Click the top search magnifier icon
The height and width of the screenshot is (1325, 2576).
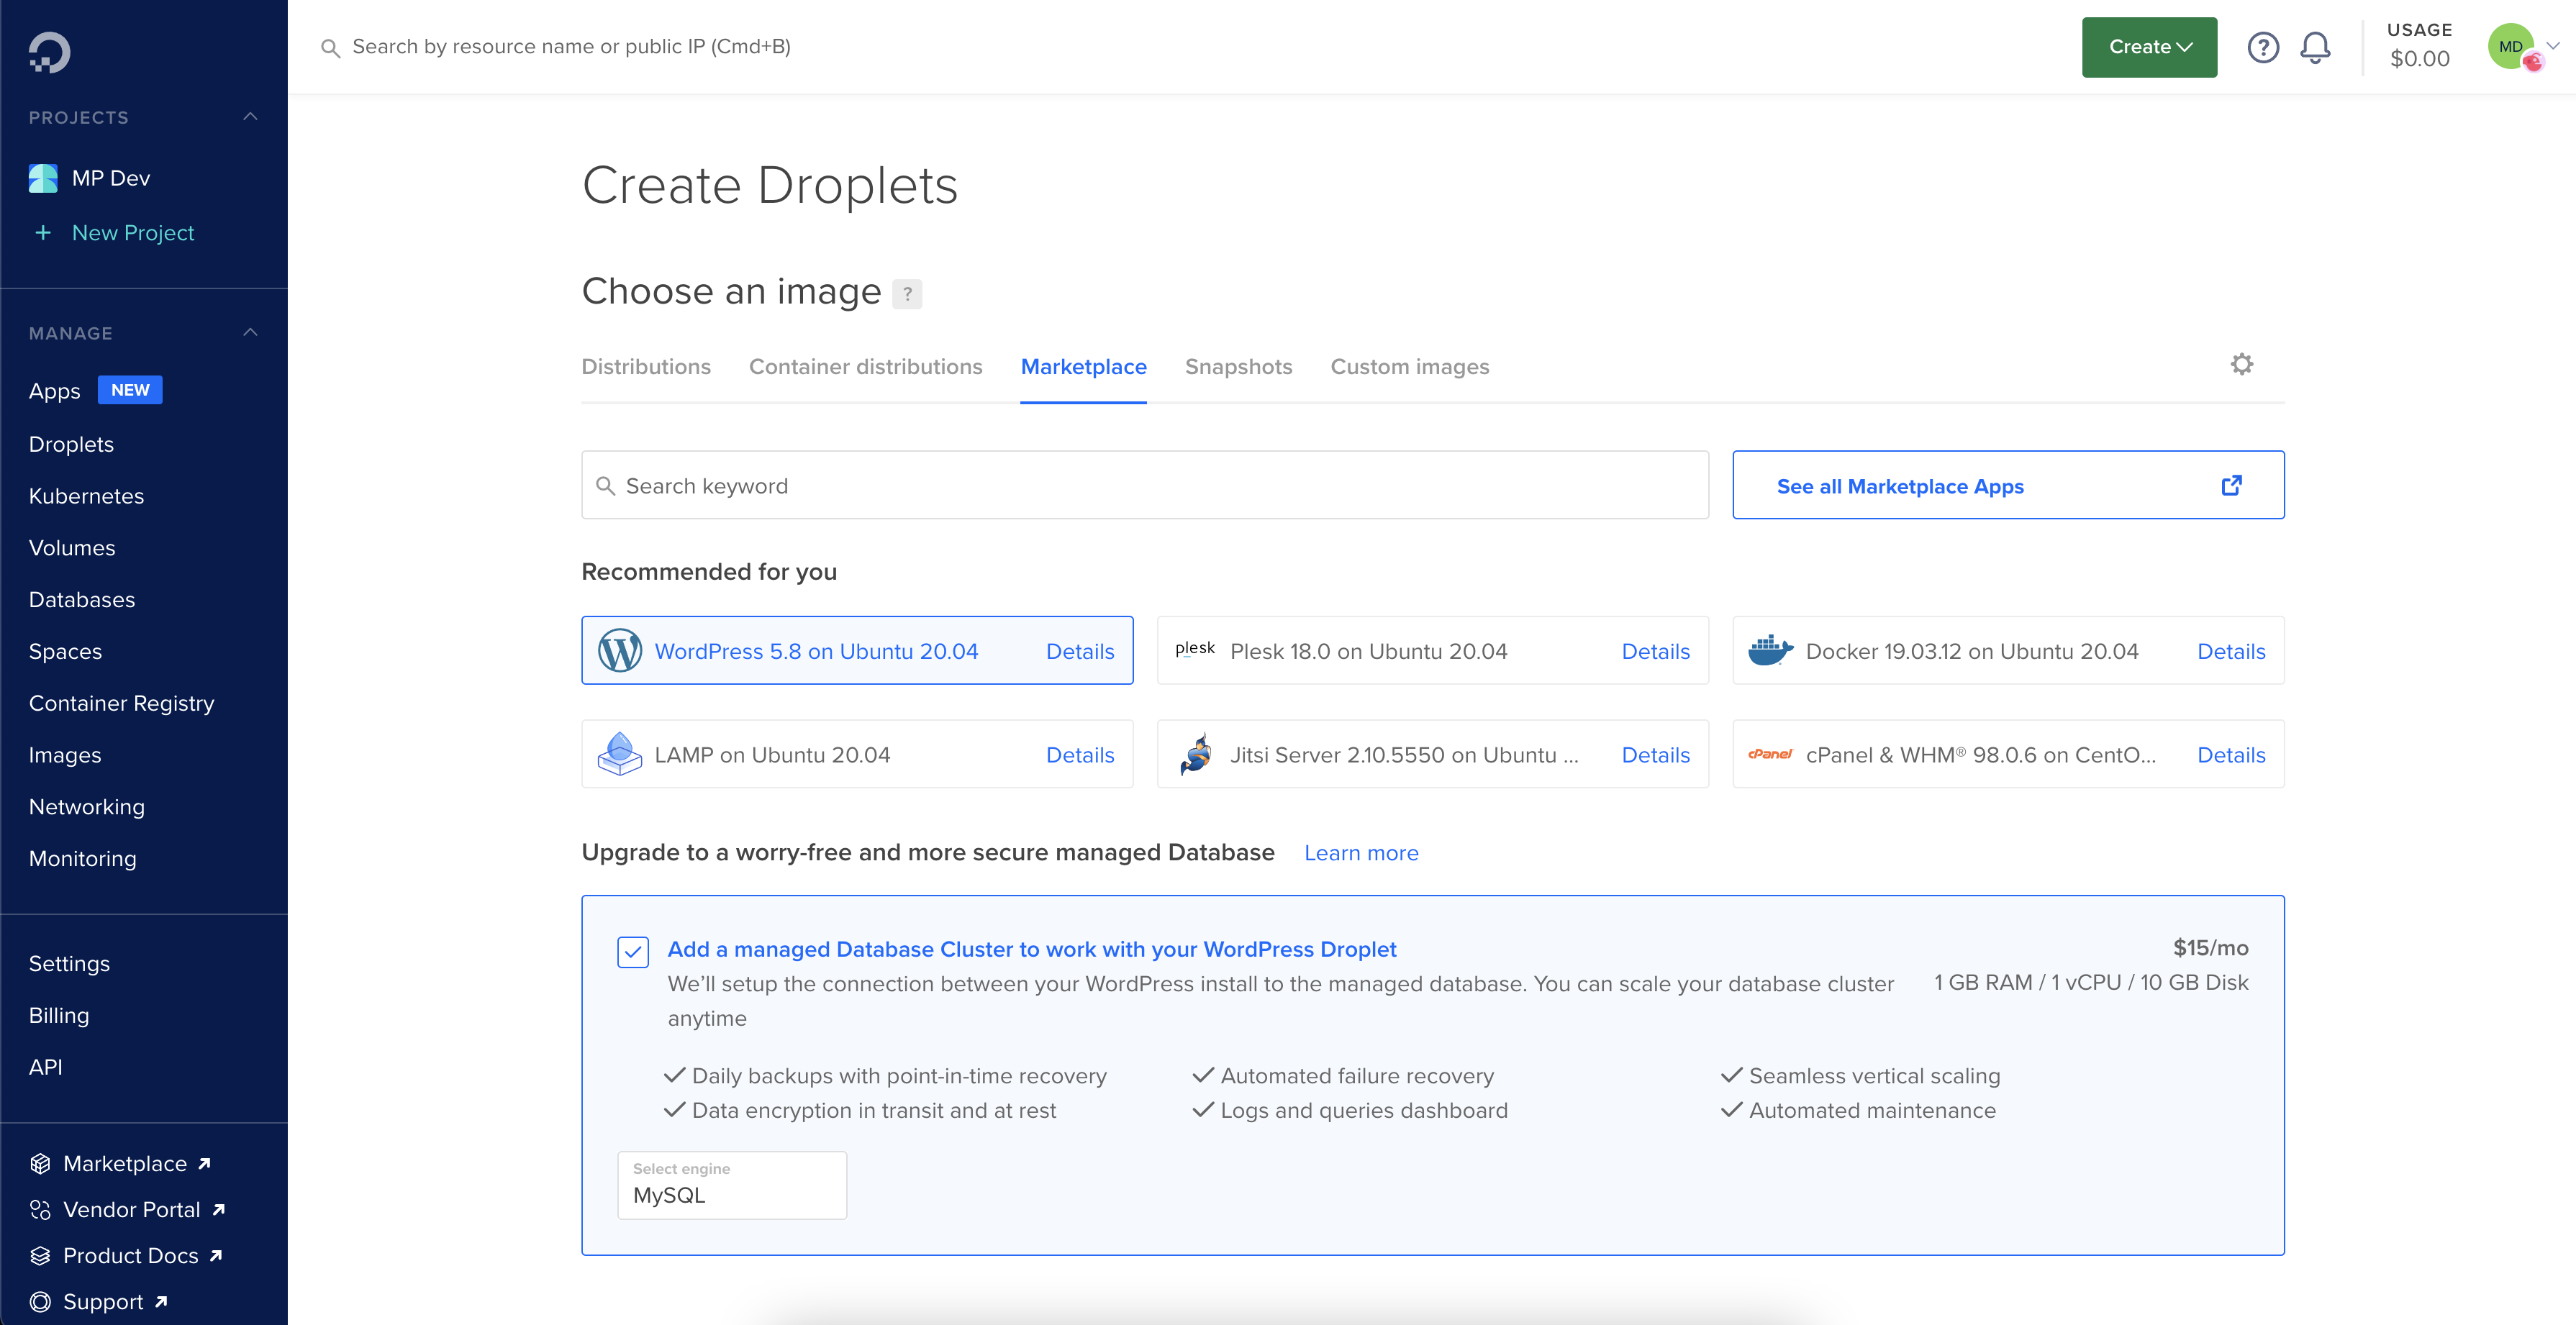(x=330, y=48)
